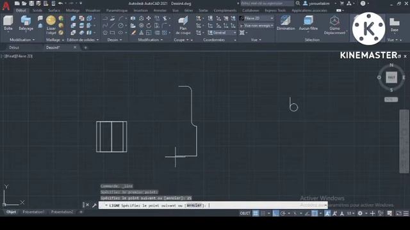Open the workspace switching gear icon
The width and height of the screenshot is (410, 230).
(360, 213)
